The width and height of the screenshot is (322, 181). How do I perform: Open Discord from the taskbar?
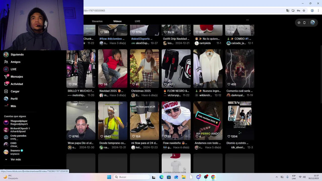pos(198,177)
